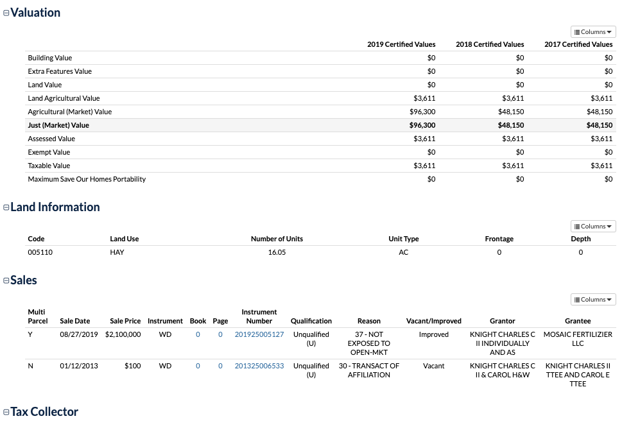Click the Book link for the 08/27/2019 sale

(x=198, y=334)
